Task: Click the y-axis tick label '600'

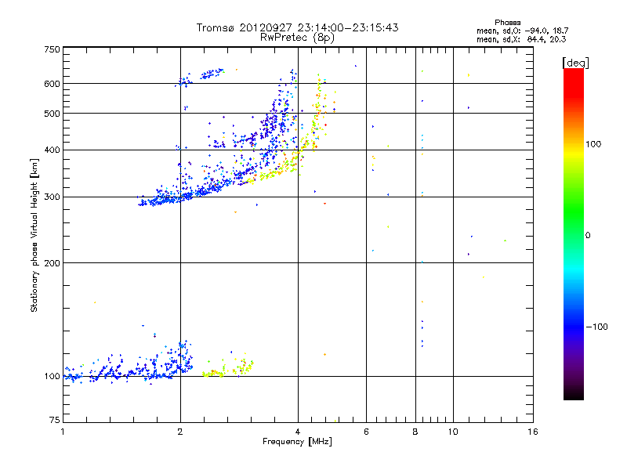Action: [53, 84]
